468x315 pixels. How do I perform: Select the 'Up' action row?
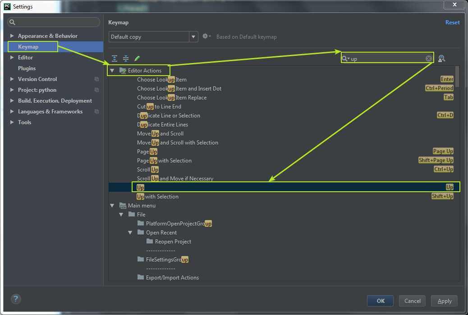point(284,187)
